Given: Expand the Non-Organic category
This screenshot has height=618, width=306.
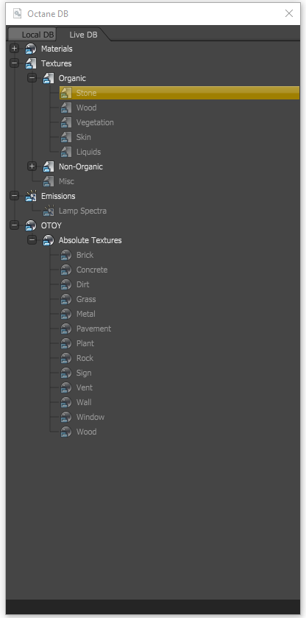Looking at the screenshot, I should click(x=32, y=166).
